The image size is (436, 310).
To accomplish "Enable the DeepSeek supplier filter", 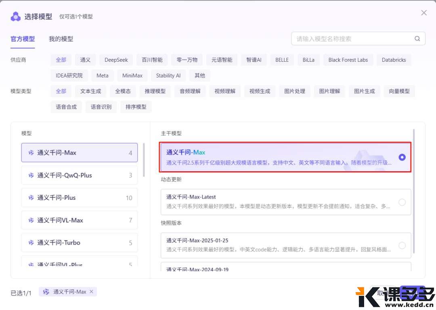I will tap(116, 59).
